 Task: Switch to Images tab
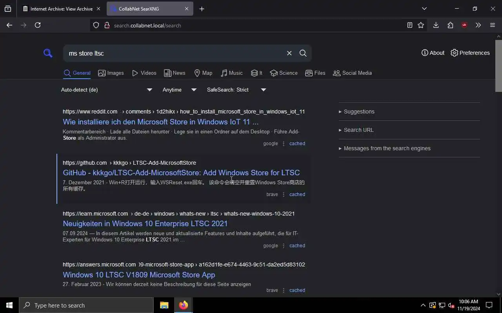coord(111,73)
